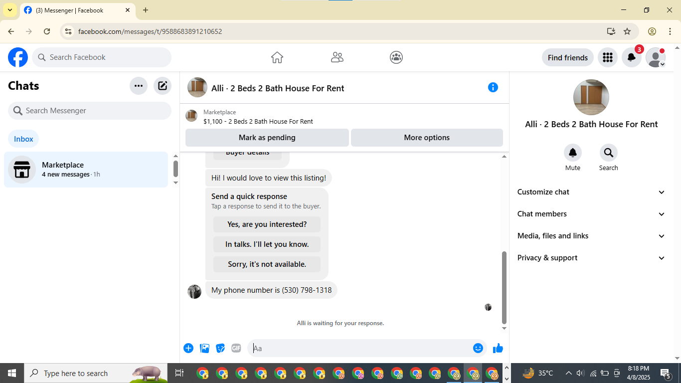Open the Friends icon in top navigation

point(337,57)
